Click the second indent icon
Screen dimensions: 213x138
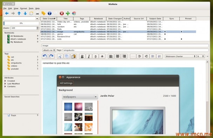tap(146, 56)
